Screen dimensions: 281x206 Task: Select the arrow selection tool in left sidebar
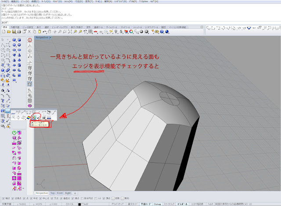[x=3, y=40]
